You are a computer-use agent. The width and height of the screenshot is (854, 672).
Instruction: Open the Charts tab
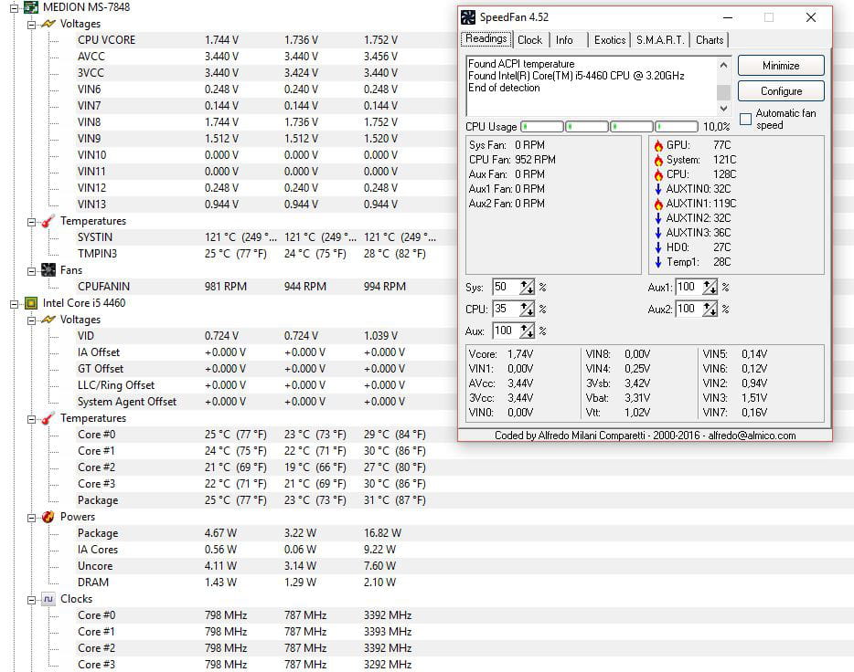click(x=710, y=40)
